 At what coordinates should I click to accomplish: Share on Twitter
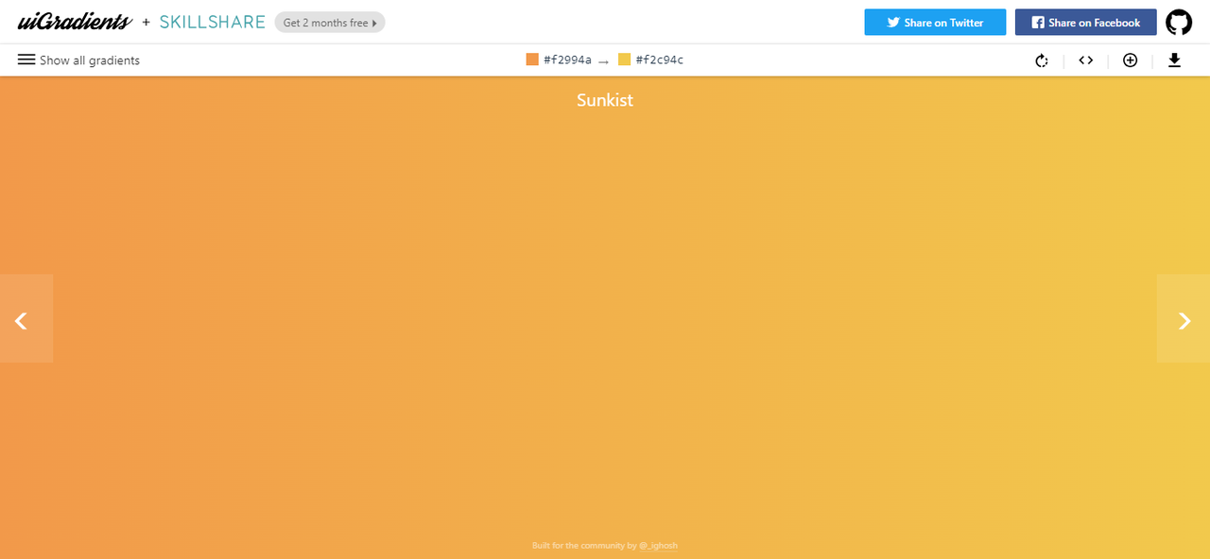[x=935, y=23]
